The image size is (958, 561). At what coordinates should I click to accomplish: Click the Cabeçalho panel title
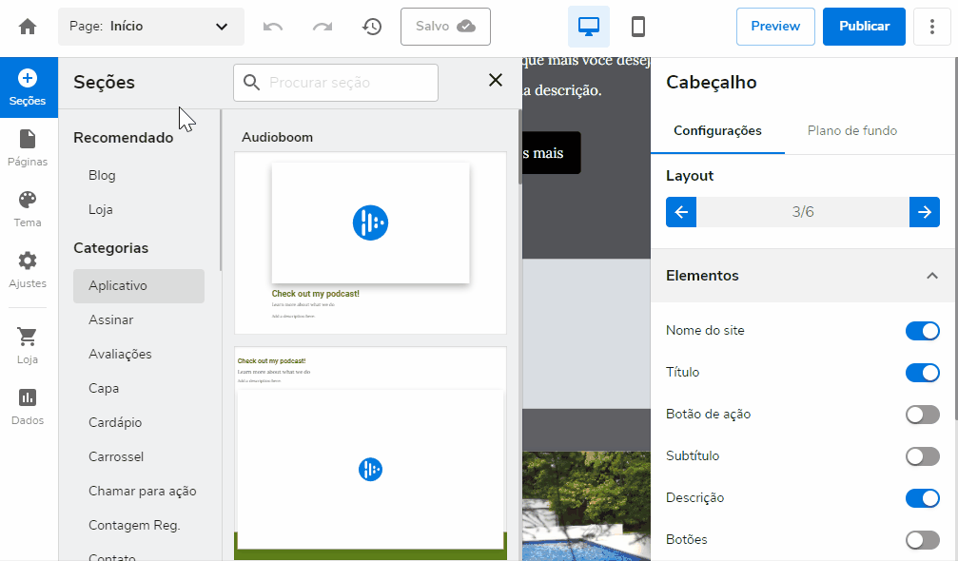pos(712,83)
